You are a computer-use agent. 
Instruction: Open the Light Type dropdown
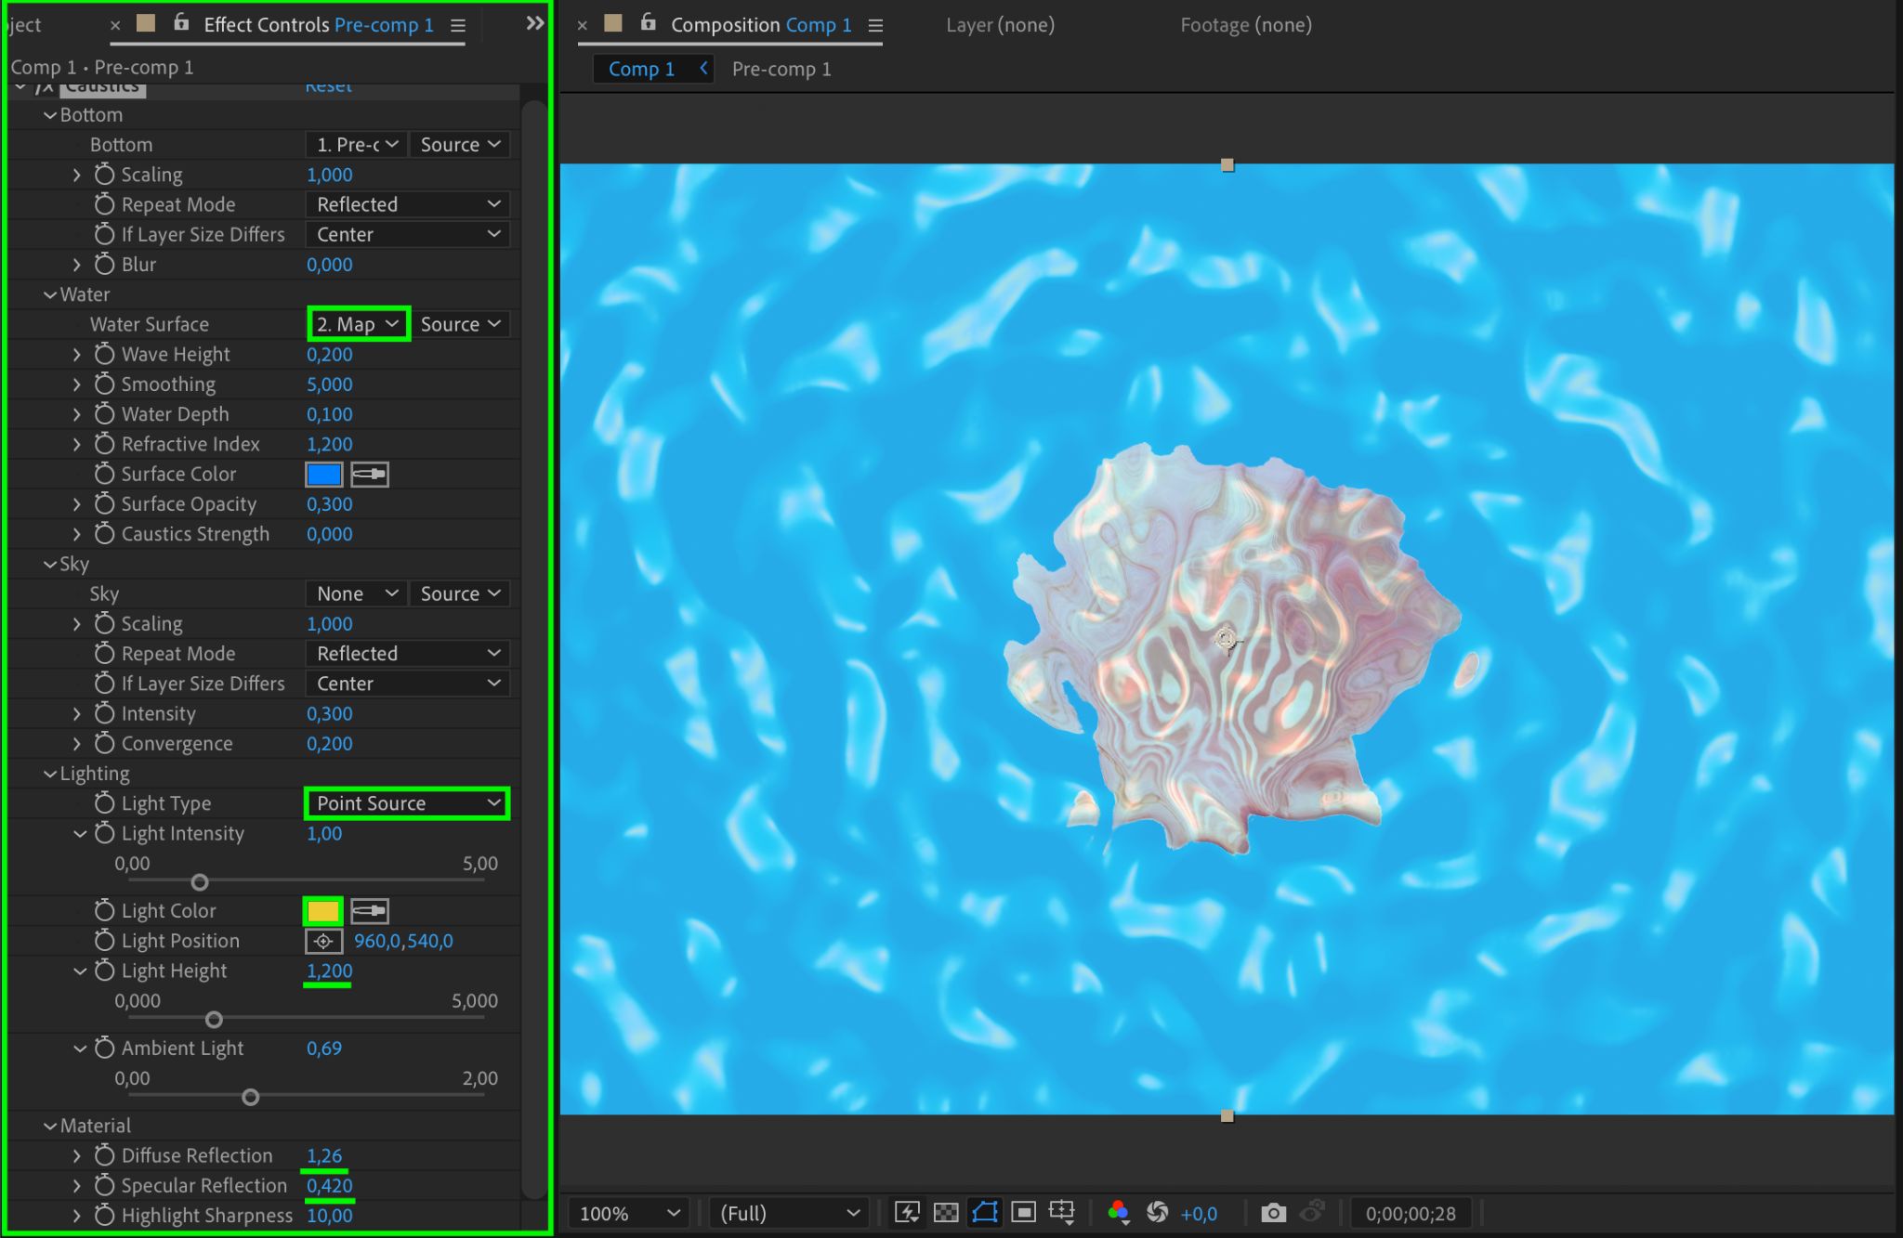407,803
